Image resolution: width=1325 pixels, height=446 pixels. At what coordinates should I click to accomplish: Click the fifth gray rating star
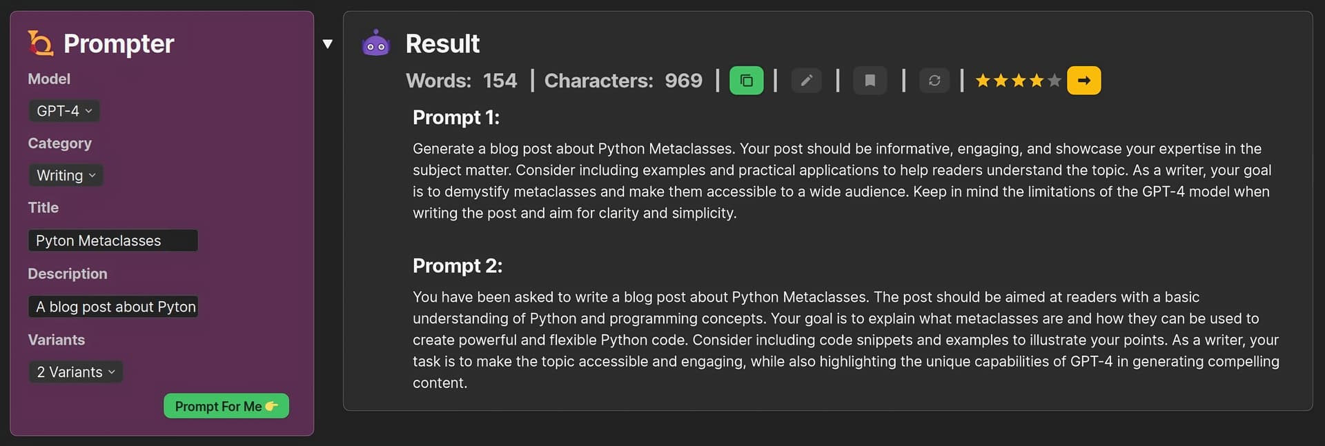pyautogui.click(x=1054, y=81)
